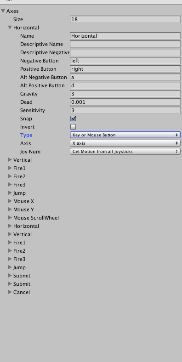Toggle the Snap checkbox
182x362 pixels.
click(x=73, y=119)
